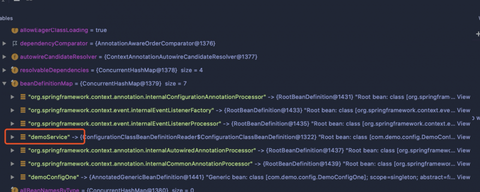Expand the autowireCandidateResolver node
This screenshot has height=192, width=480.
[x=4, y=57]
